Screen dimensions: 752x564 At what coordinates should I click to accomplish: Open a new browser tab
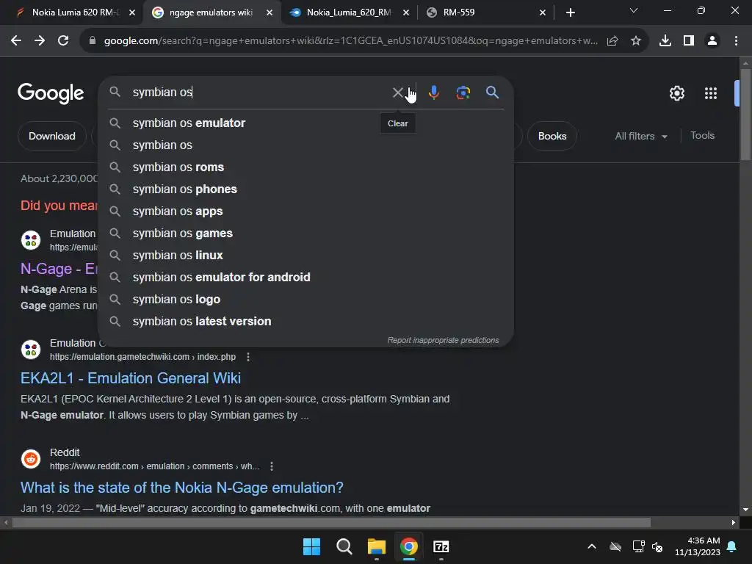(x=570, y=12)
